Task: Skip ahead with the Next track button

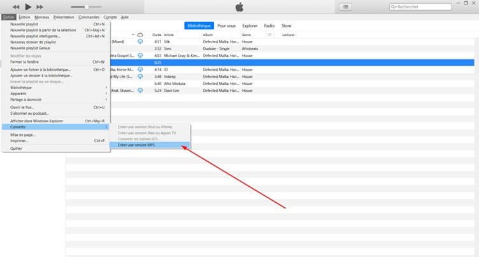Action: [39, 7]
